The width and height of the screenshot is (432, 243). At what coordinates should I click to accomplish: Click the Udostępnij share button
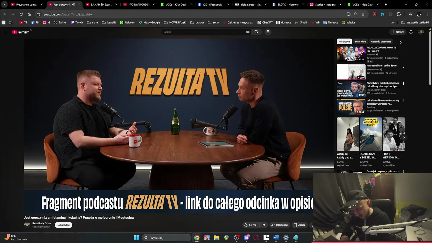point(279,225)
